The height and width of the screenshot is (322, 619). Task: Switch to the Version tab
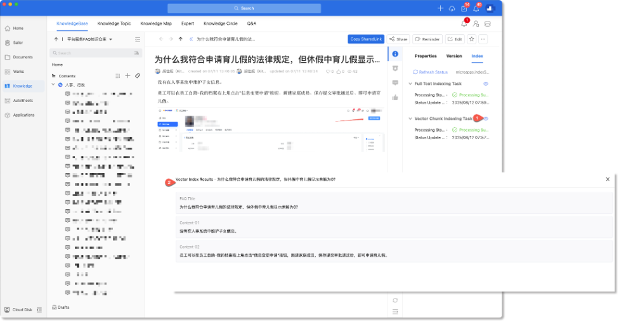[x=453, y=56]
